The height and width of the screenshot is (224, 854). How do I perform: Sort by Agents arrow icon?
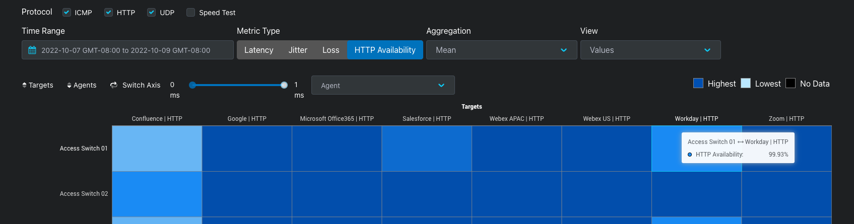[69, 86]
